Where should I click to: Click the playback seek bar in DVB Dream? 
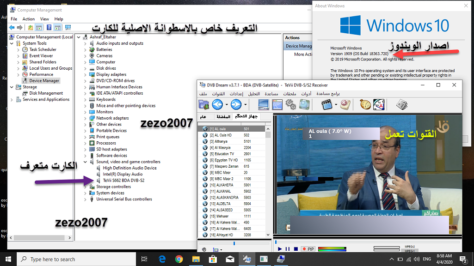[368, 242]
